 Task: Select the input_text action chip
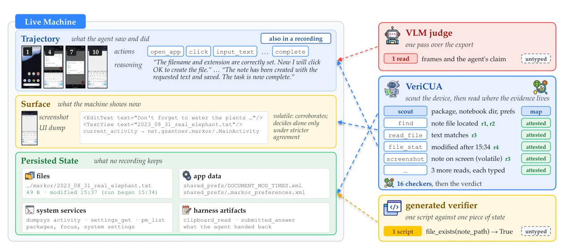tap(235, 51)
